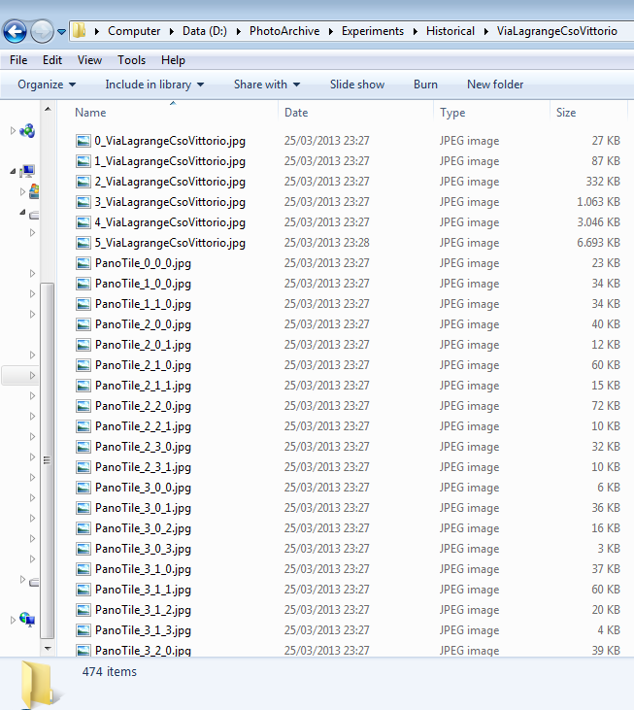The image size is (634, 710).
Task: Click the file icon of 0_ViaLagrangeCsoVittorio.jpg
Action: coord(83,141)
